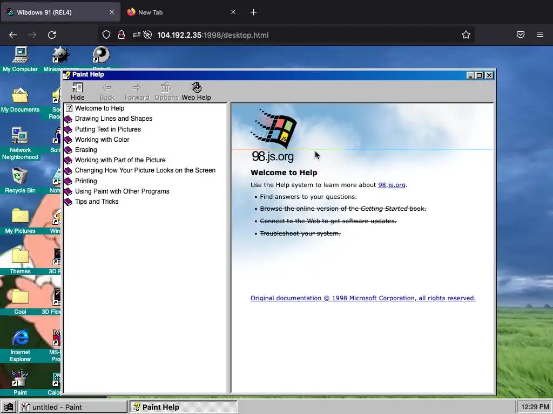This screenshot has width=553, height=414.
Task: Minimize the Paint Help window
Action: 470,75
